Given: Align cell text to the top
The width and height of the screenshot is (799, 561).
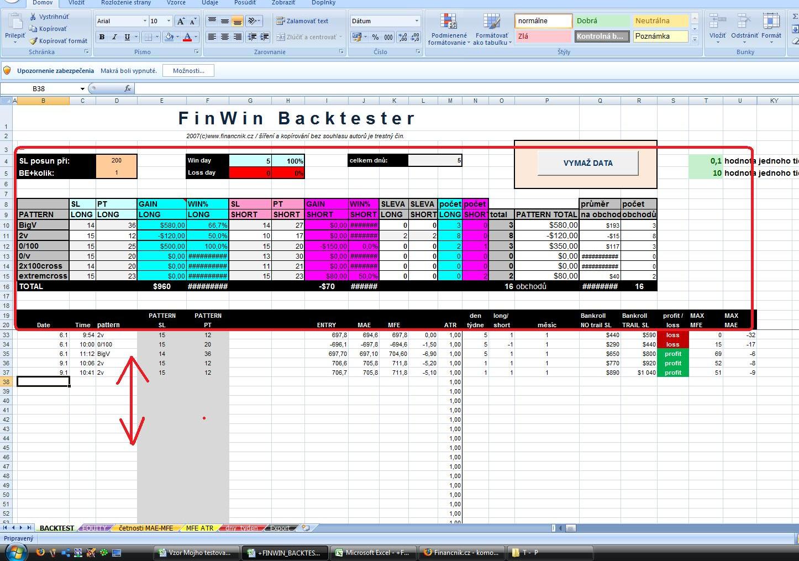Looking at the screenshot, I should [x=212, y=21].
